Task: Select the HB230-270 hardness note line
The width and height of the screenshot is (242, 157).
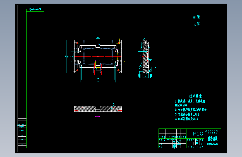Action: pos(181,105)
